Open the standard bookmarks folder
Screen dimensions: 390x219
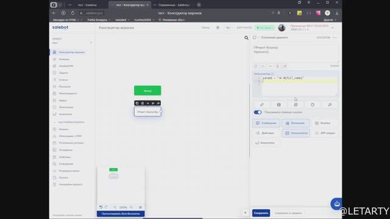click(x=122, y=20)
